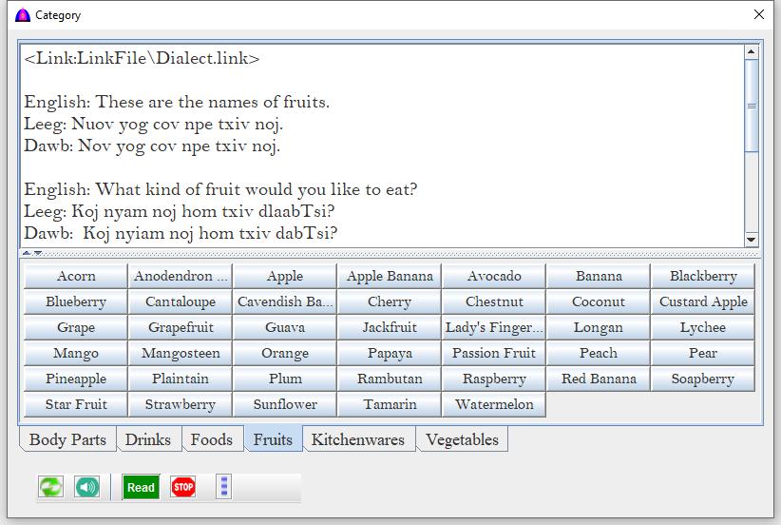
Task: Click the Custard Apple button
Action: pos(703,301)
